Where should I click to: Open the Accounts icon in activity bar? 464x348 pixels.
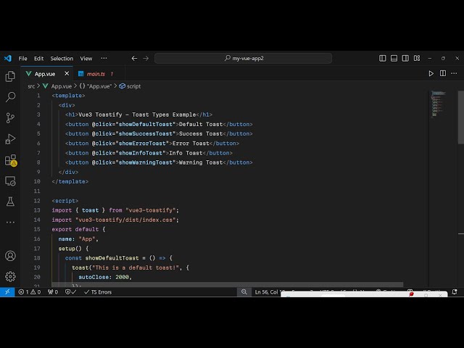[x=10, y=256]
